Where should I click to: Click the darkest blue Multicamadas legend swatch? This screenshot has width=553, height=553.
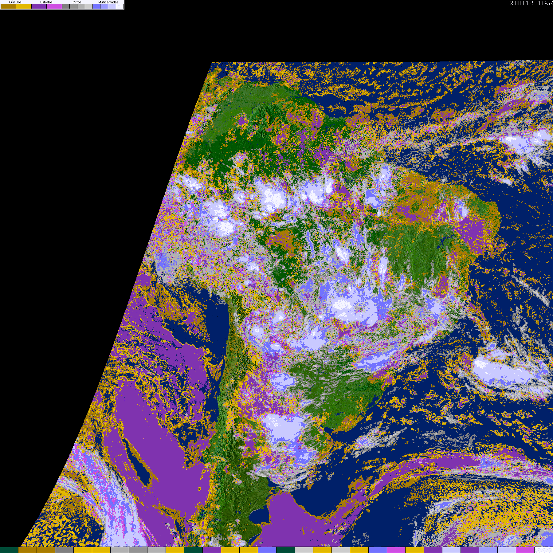tap(96, 6)
